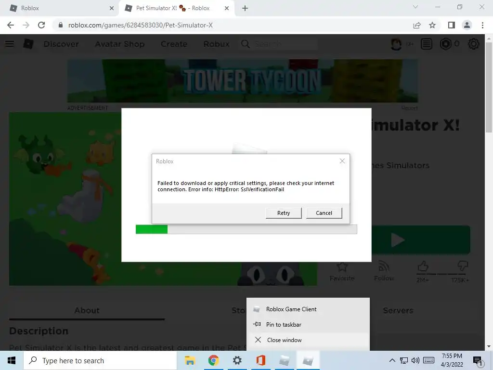Open the Roblox hamburger menu
493x370 pixels.
(10, 44)
